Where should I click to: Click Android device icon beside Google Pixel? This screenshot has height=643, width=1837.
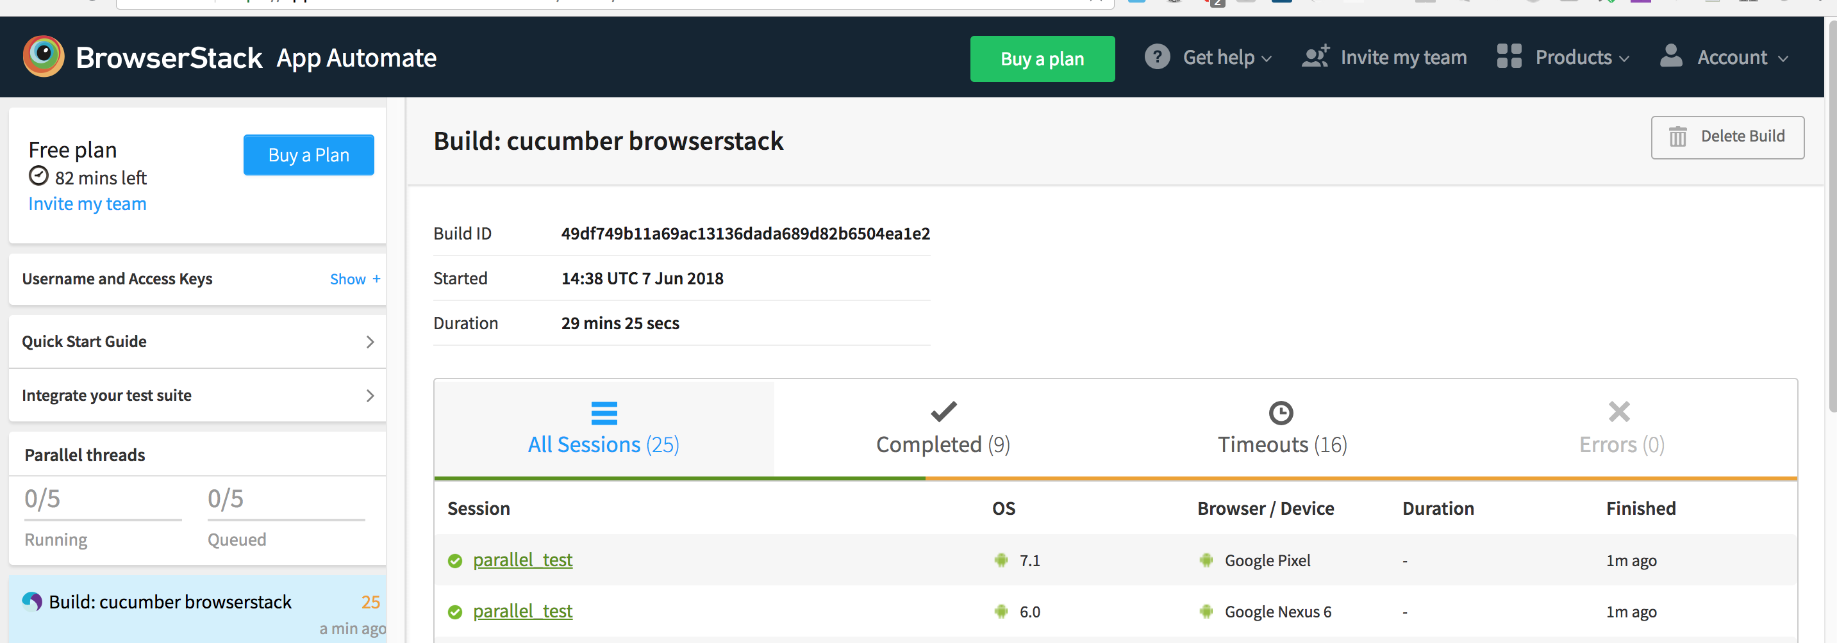pyautogui.click(x=1206, y=560)
